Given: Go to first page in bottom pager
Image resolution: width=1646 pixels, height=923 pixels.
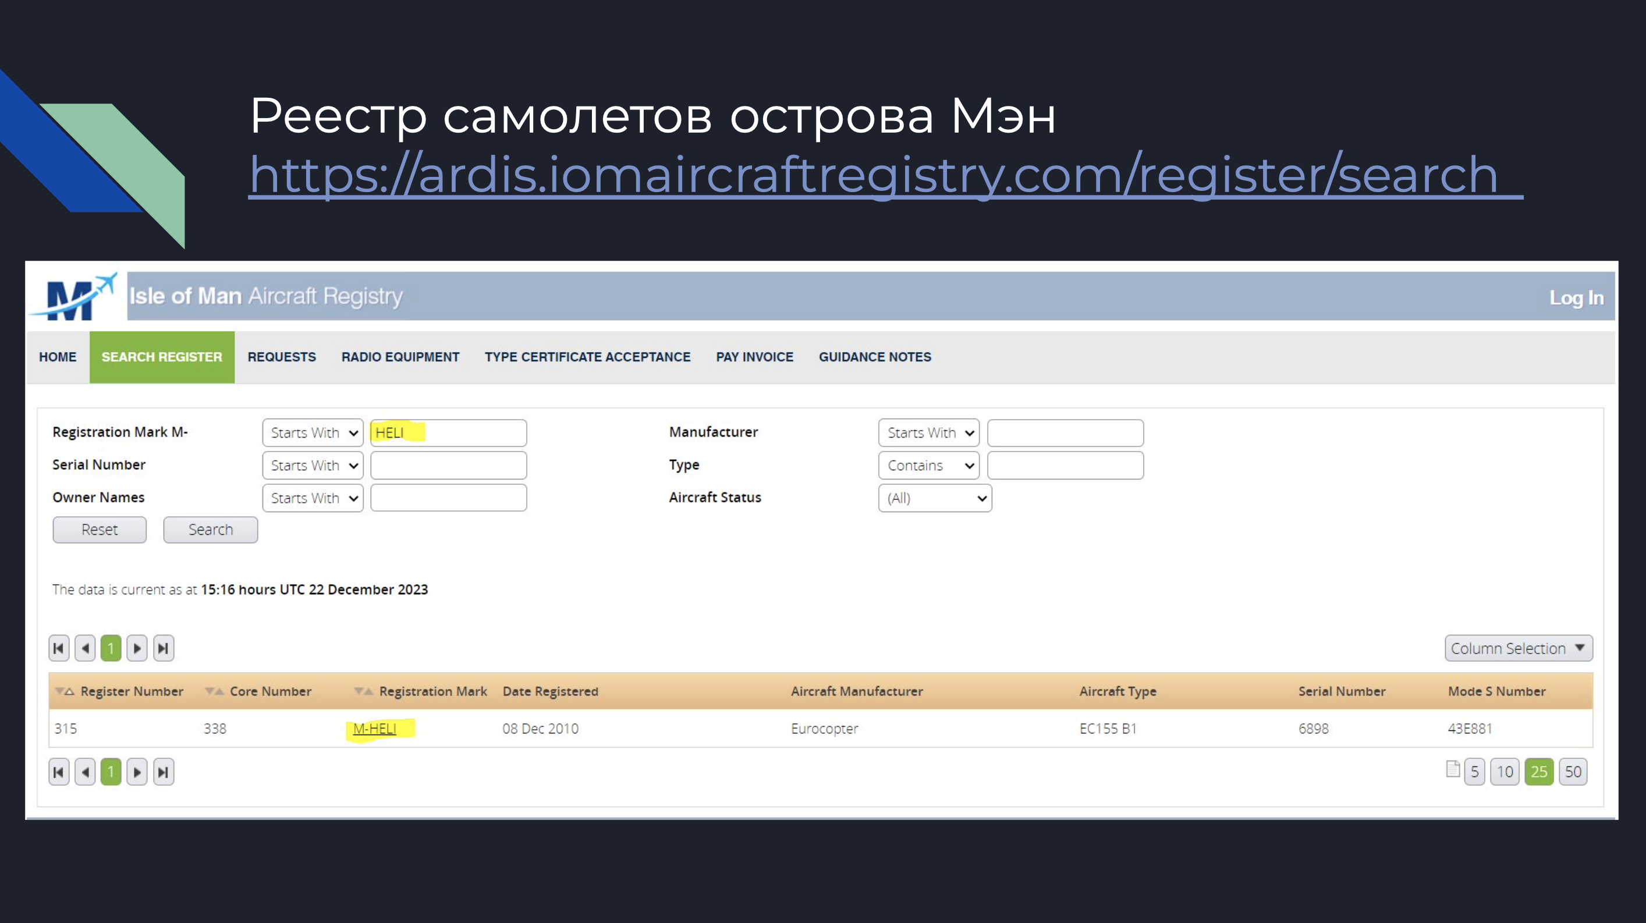Looking at the screenshot, I should click(x=59, y=772).
